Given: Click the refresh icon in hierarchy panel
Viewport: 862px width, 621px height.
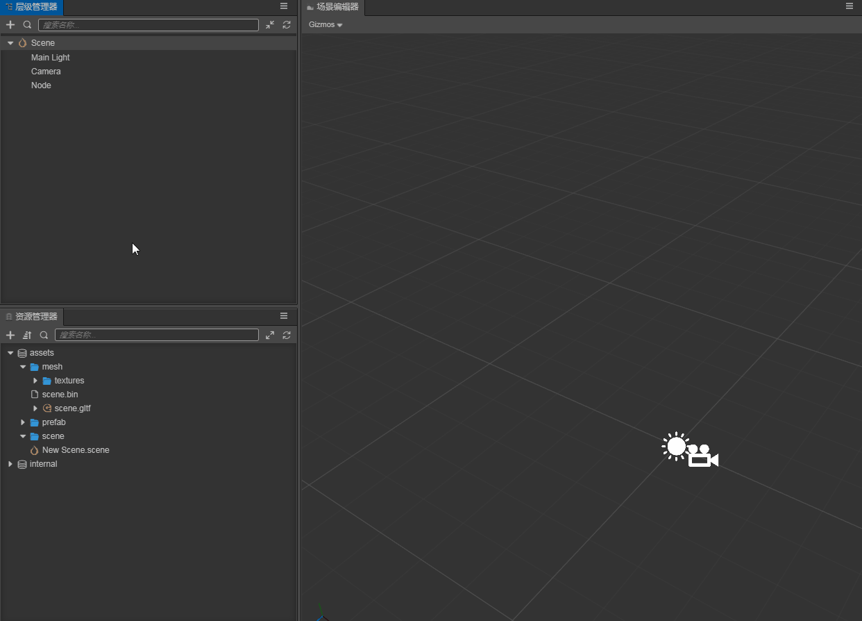Looking at the screenshot, I should 287,25.
